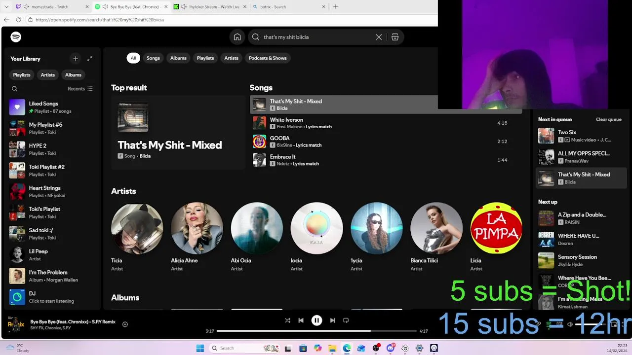The width and height of the screenshot is (632, 355).
Task: Search within Your Library
Action: point(14,89)
